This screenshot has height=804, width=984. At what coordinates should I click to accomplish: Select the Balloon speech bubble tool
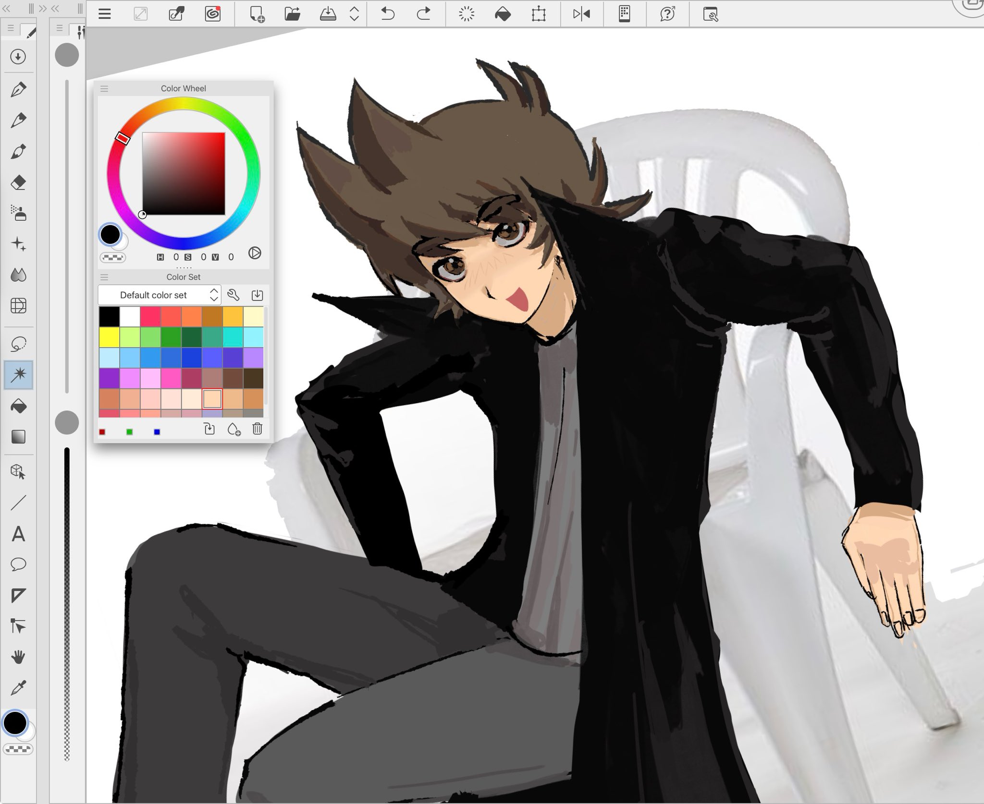point(18,564)
